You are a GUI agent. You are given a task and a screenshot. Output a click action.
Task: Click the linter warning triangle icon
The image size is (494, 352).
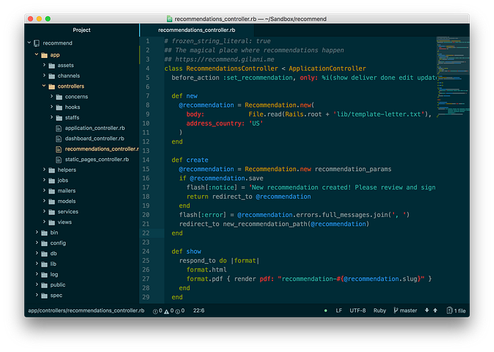(x=167, y=311)
